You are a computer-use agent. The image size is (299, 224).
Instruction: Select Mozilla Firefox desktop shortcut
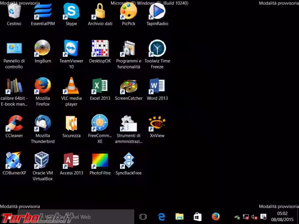point(43,86)
